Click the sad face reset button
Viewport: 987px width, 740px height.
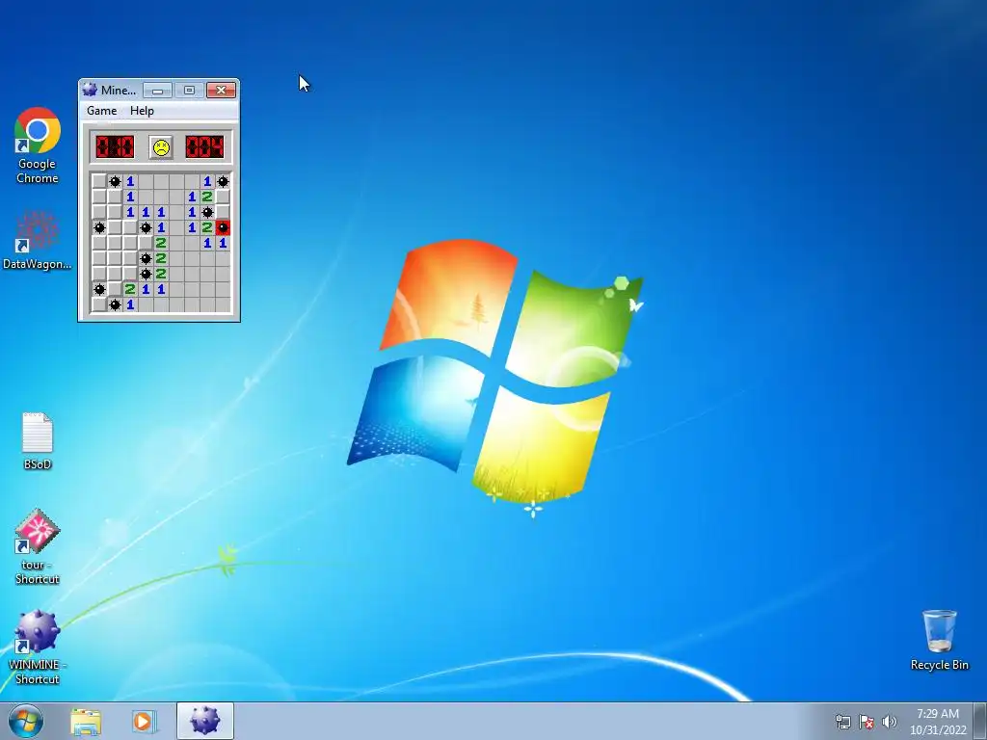(x=161, y=147)
